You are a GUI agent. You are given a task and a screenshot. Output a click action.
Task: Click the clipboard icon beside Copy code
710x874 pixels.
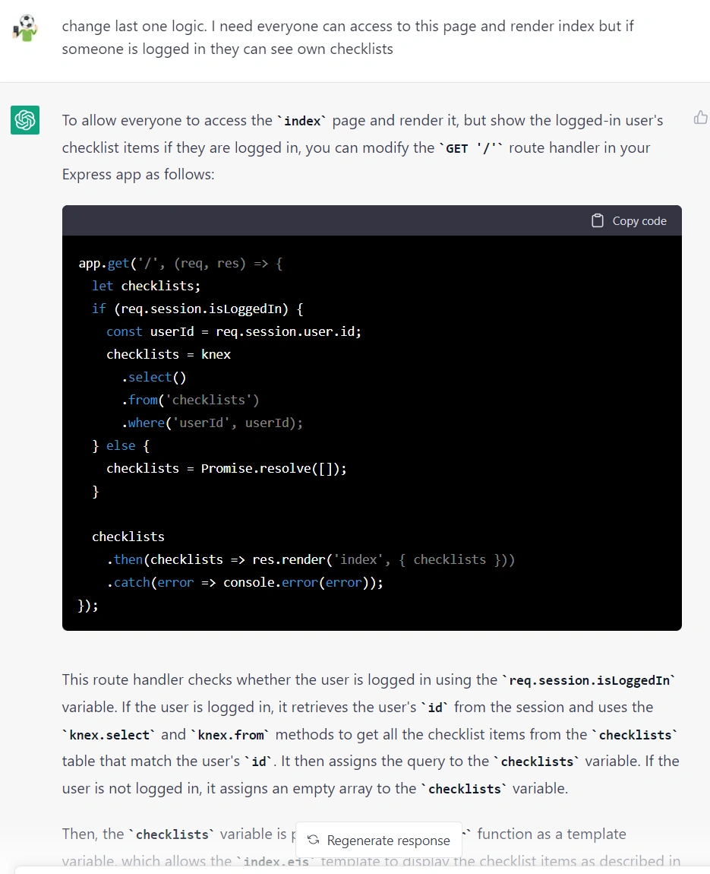tap(597, 220)
